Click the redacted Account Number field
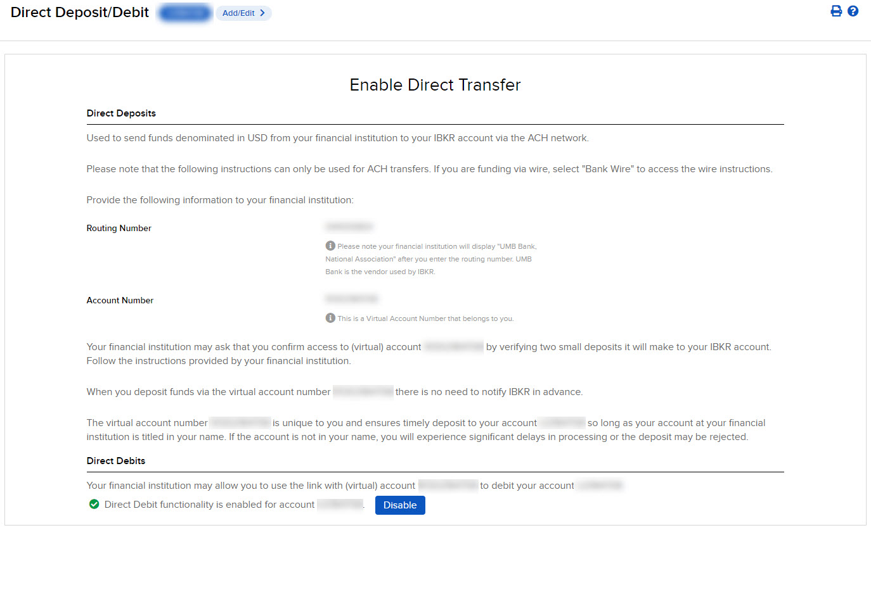The image size is (871, 592). point(352,298)
